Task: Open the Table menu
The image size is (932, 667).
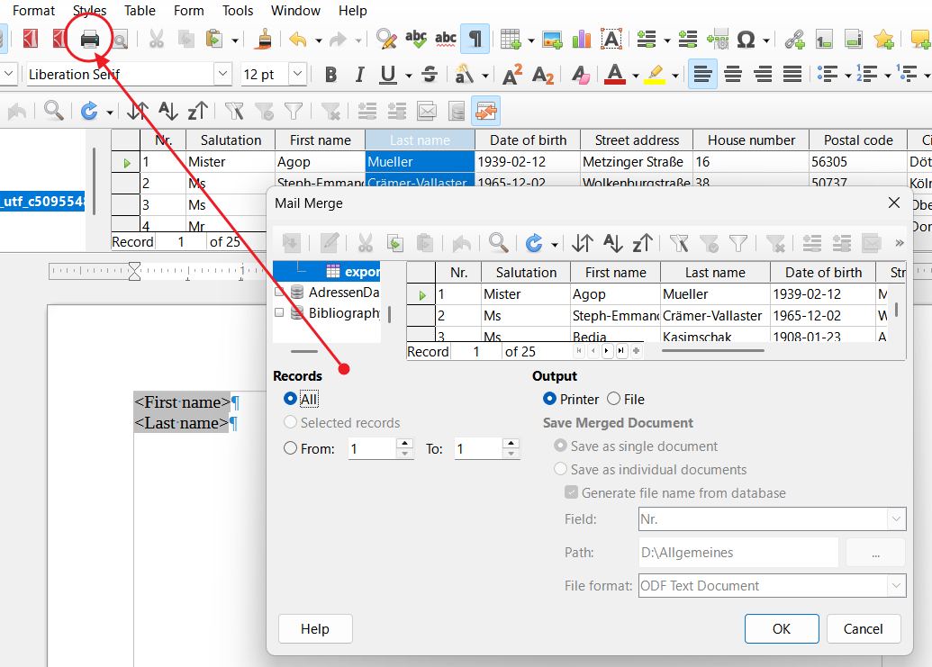Action: (x=140, y=11)
